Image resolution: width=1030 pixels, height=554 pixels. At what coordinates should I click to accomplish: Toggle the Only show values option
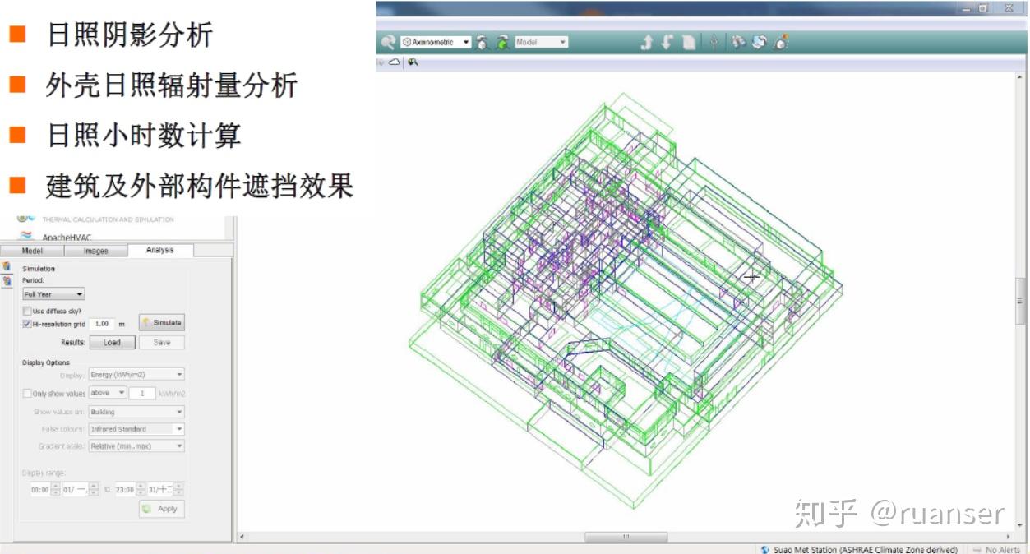tap(27, 393)
